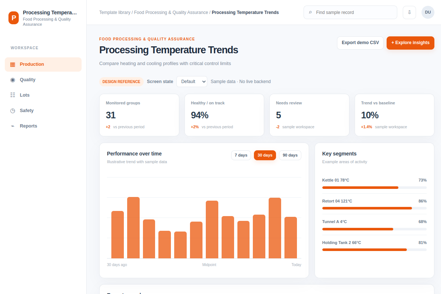Open the Trend vs baseline card
441x294 pixels.
[394, 115]
